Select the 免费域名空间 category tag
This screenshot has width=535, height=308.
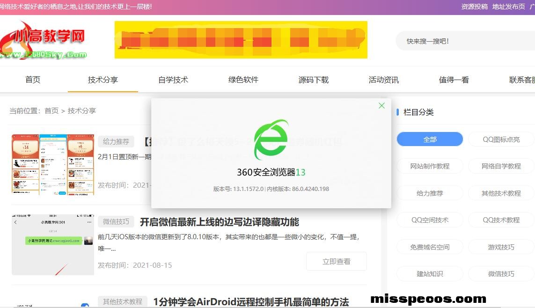point(430,247)
